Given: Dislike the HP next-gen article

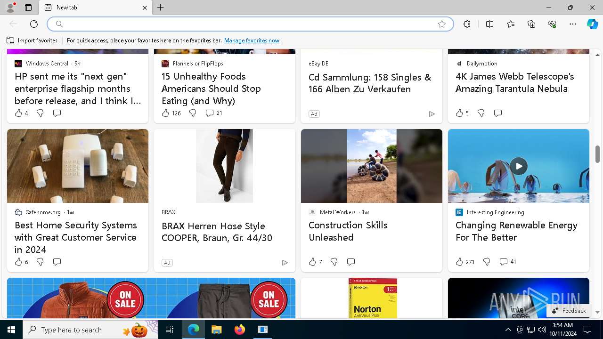Looking at the screenshot, I should (x=40, y=113).
